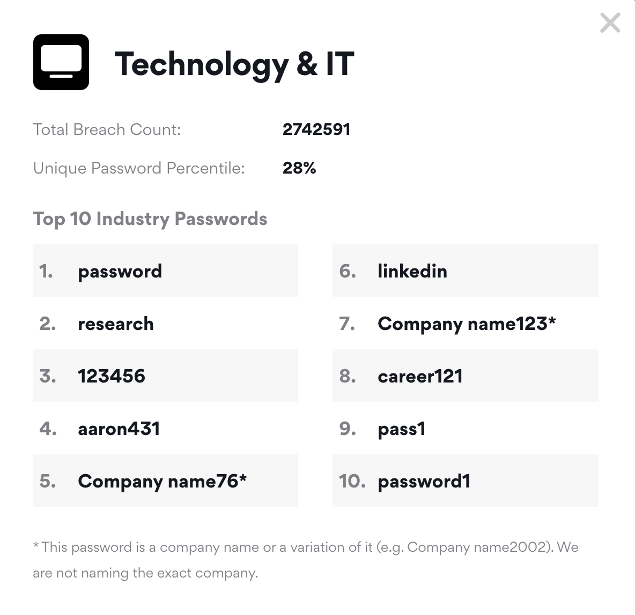
Task: Click the Technology & IT monitor icon
Action: (61, 62)
